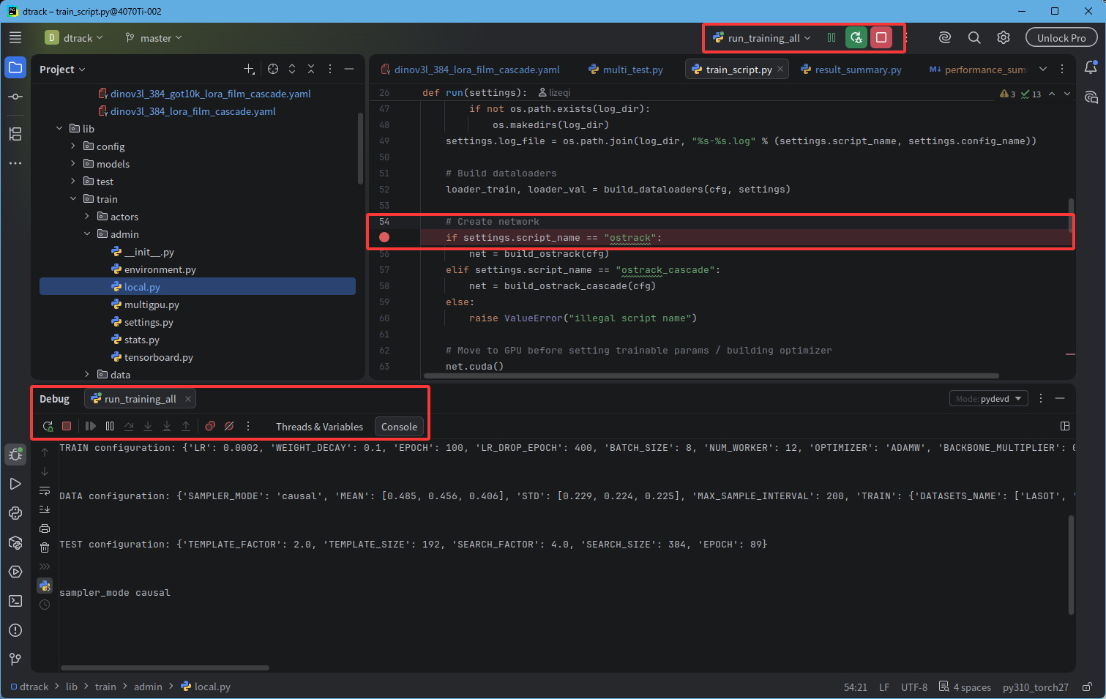Image resolution: width=1106 pixels, height=699 pixels.
Task: Expand the config folder
Action: coord(73,146)
